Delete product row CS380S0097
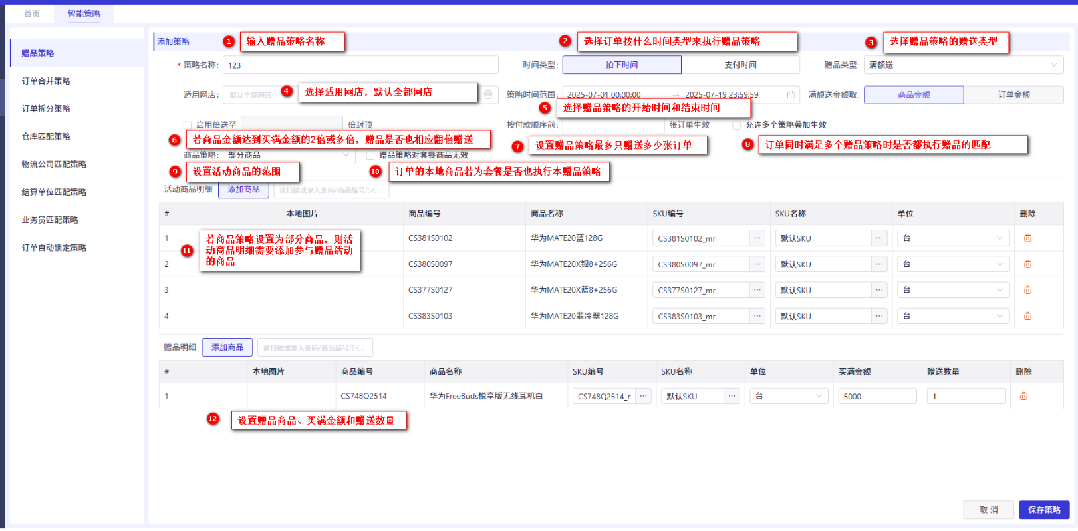Screen dimensions: 1078x531 point(1027,264)
